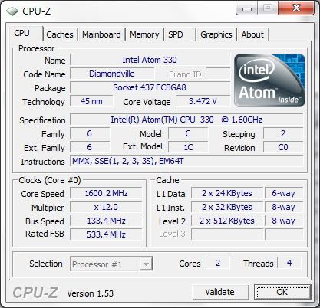Click the Instructions field listing MMX, SSE
This screenshot has height=308, width=320.
pos(186,161)
